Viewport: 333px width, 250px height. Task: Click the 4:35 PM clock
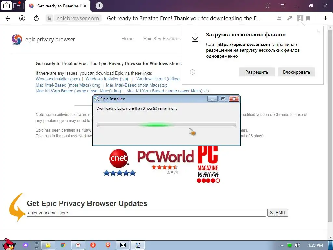[x=315, y=245]
